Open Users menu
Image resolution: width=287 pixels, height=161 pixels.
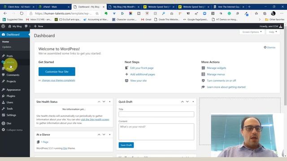click(x=10, y=102)
